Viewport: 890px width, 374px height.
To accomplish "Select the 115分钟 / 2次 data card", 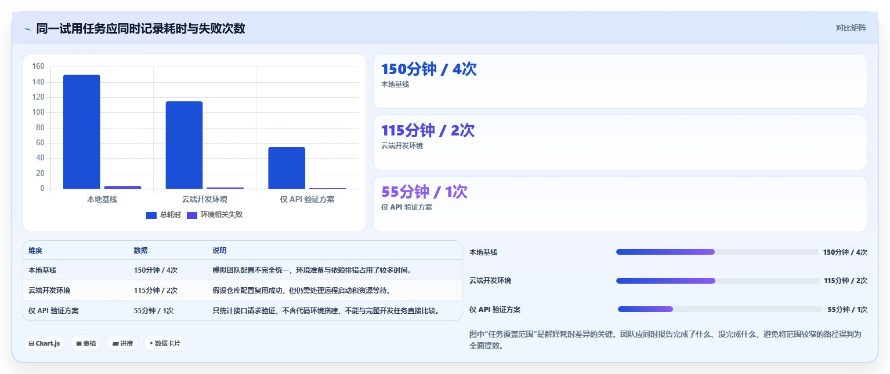I will point(620,142).
